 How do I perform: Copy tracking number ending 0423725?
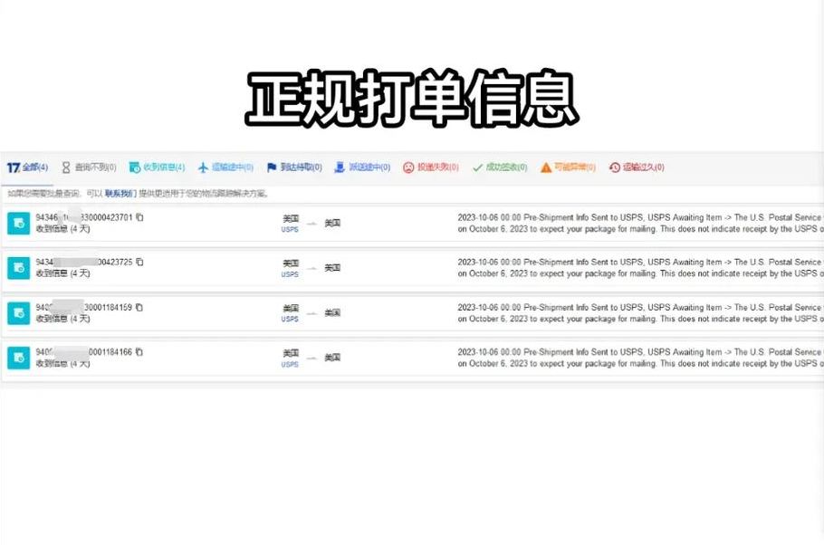(139, 262)
